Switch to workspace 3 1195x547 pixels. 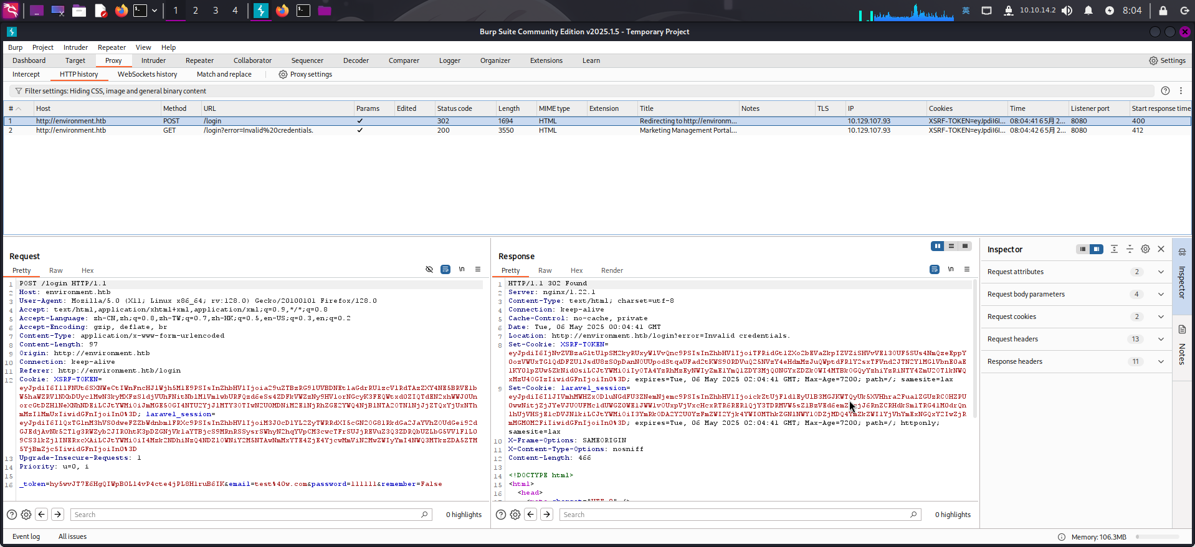click(x=216, y=11)
